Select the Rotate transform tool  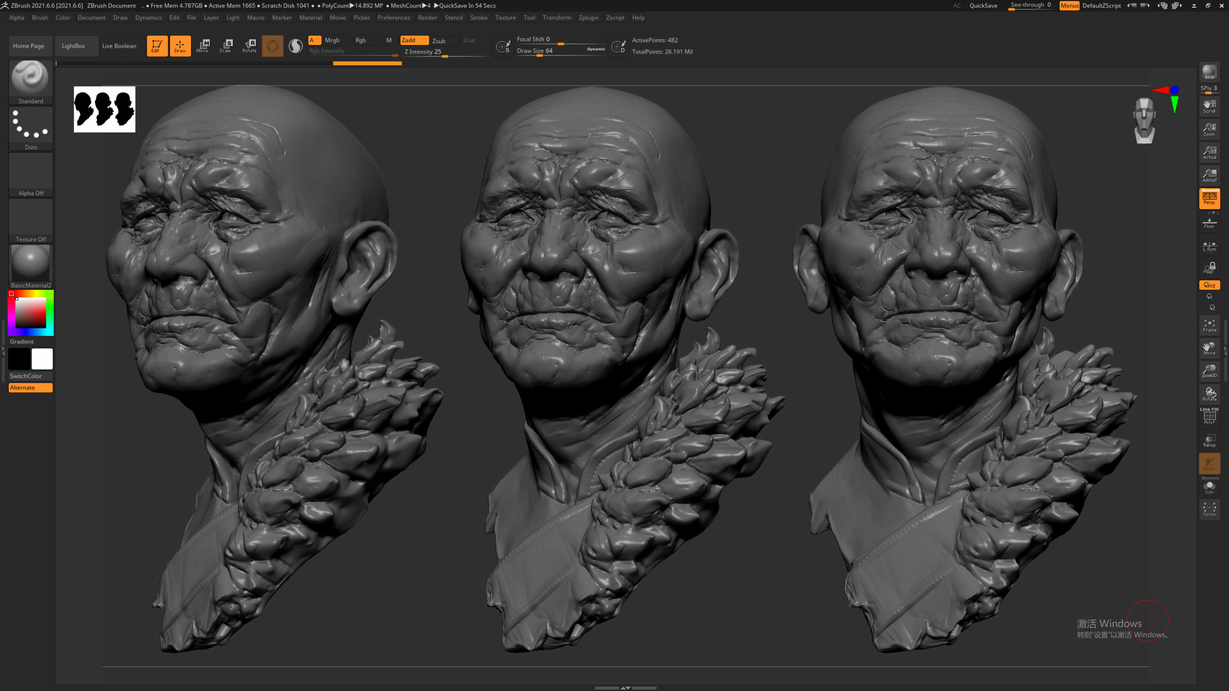coord(250,46)
